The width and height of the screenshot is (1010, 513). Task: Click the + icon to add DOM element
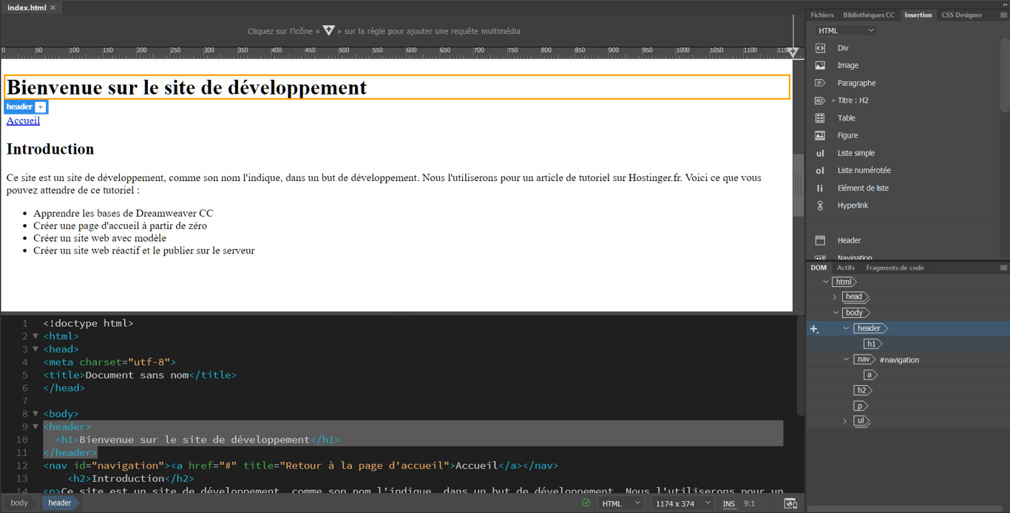[x=813, y=327]
